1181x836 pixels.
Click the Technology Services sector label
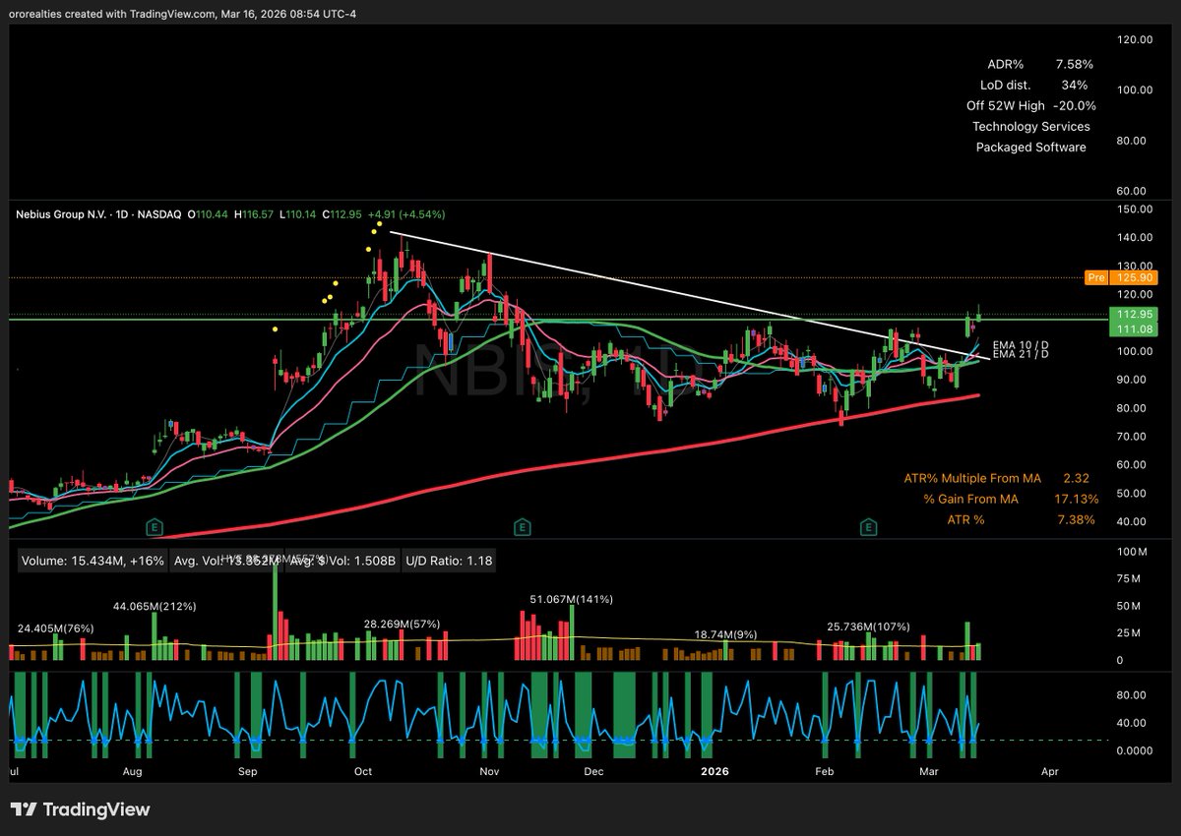tap(1031, 126)
